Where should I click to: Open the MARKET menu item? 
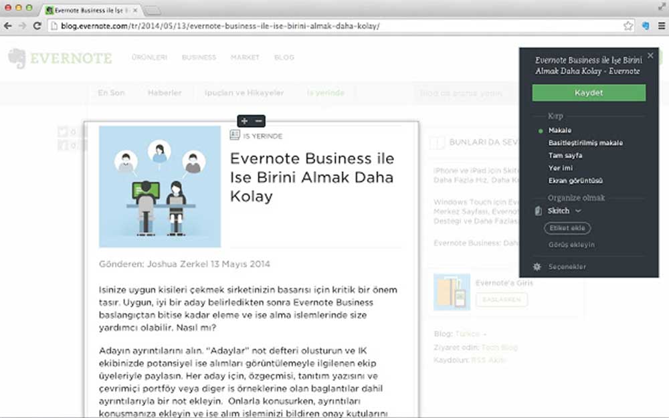coord(245,57)
